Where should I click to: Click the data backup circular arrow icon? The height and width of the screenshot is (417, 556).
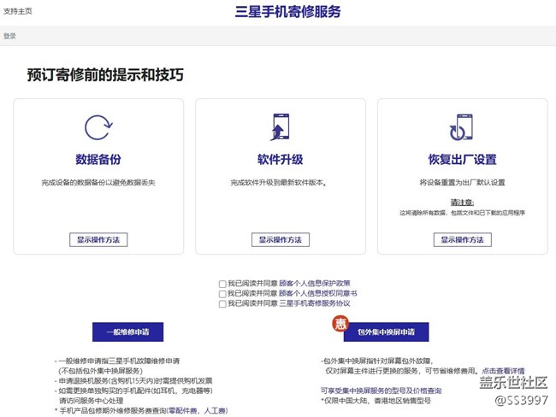[98, 129]
